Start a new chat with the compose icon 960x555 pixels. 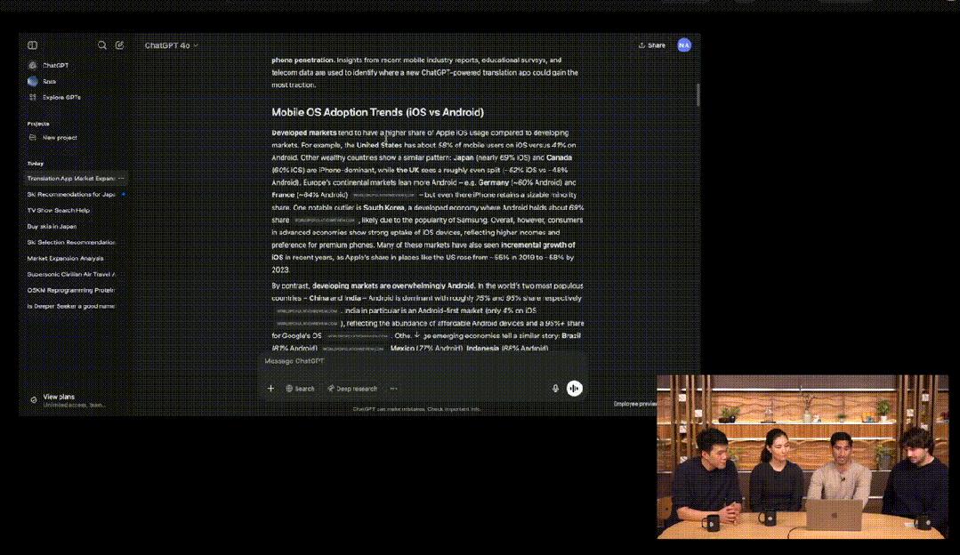(119, 45)
